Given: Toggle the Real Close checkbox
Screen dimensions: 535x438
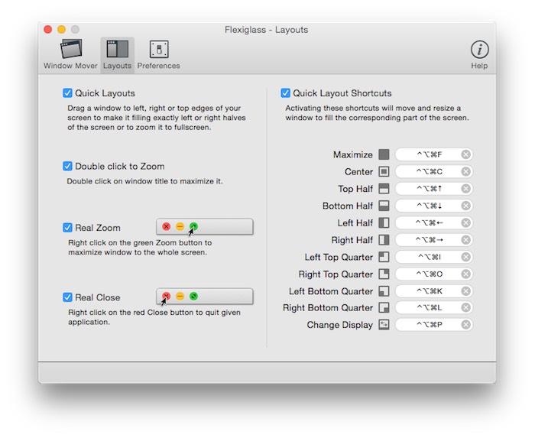Looking at the screenshot, I should [67, 297].
